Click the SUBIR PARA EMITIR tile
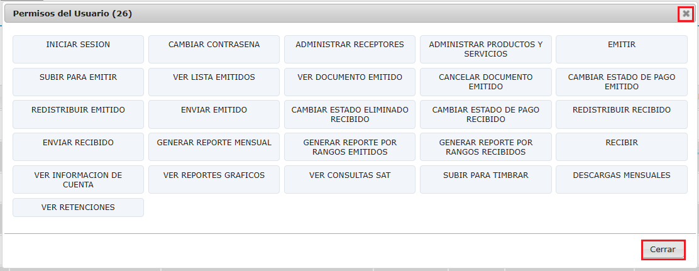This screenshot has height=271, width=699. click(x=78, y=82)
